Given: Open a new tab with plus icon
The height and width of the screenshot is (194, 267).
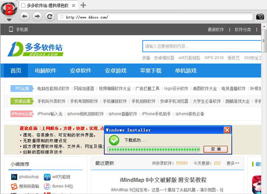Looking at the screenshot, I should [83, 5].
